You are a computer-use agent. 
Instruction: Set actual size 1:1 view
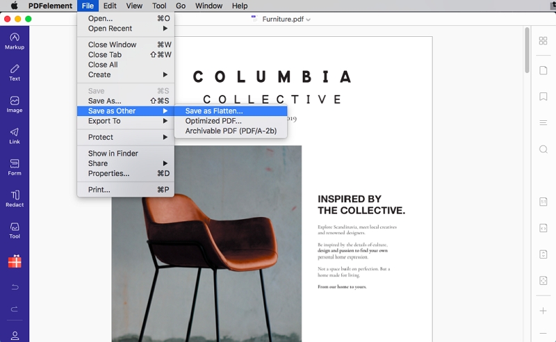(543, 202)
